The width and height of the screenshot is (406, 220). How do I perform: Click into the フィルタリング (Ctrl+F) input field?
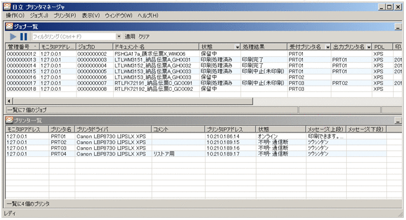point(74,37)
